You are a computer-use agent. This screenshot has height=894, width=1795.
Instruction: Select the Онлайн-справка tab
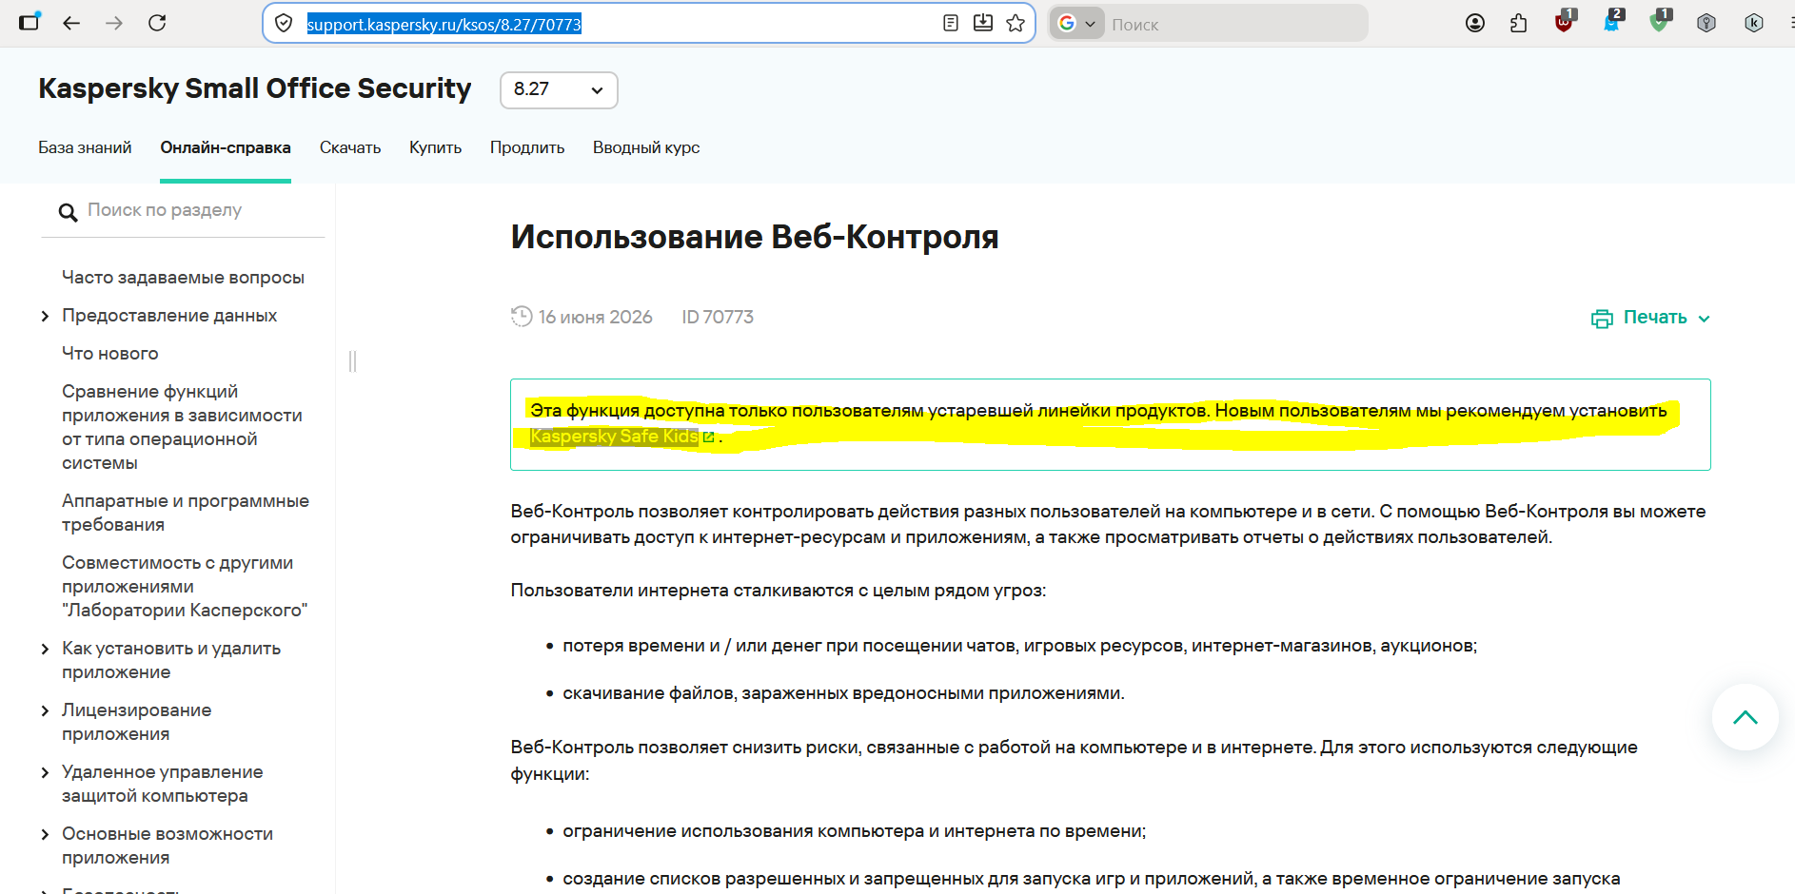pyautogui.click(x=226, y=147)
